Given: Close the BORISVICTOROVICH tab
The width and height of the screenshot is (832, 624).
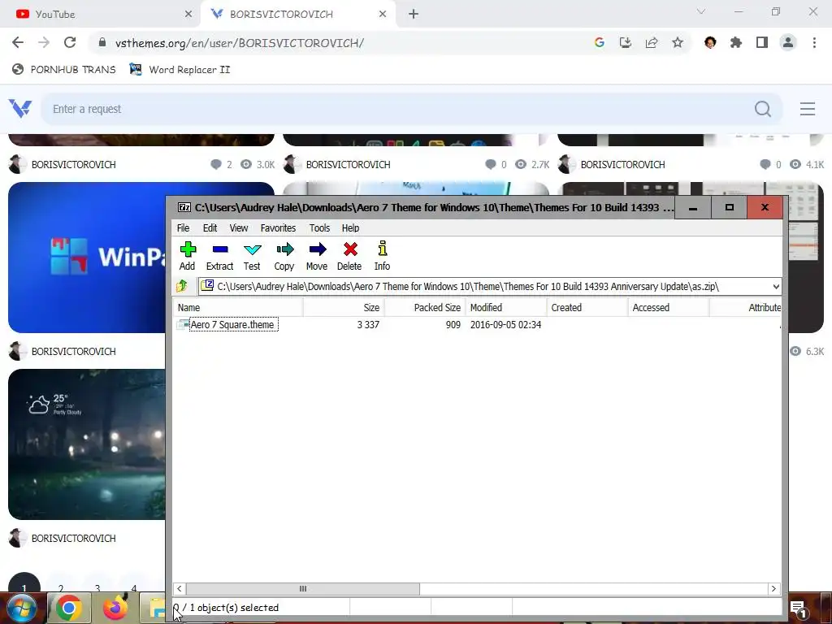Looking at the screenshot, I should tap(383, 15).
